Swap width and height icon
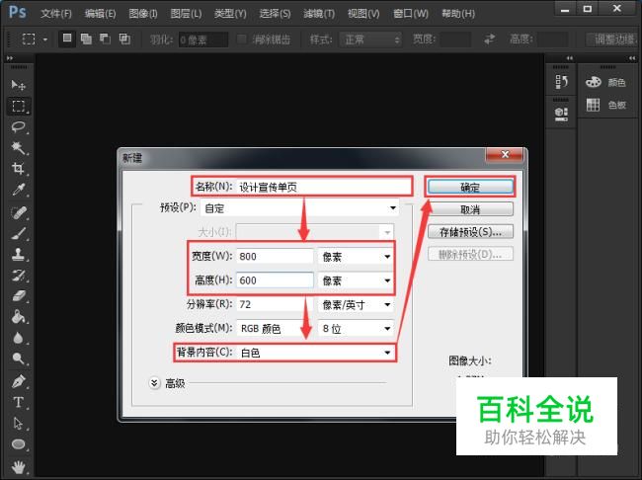Screen dimensions: 642x480 (489, 40)
